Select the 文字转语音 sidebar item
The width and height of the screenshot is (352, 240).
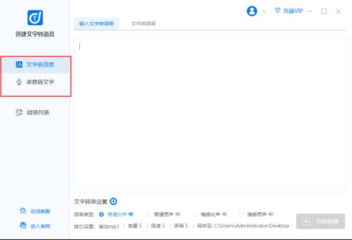pos(36,65)
